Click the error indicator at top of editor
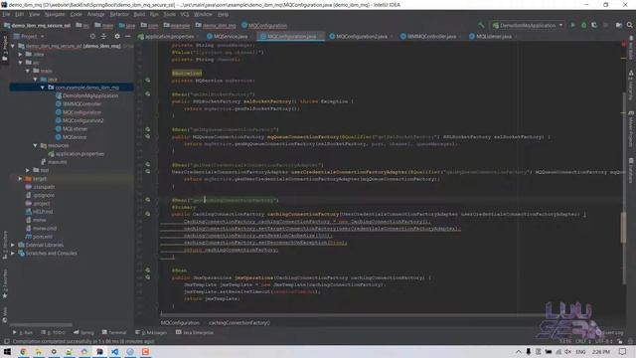The image size is (636, 358). [624, 44]
